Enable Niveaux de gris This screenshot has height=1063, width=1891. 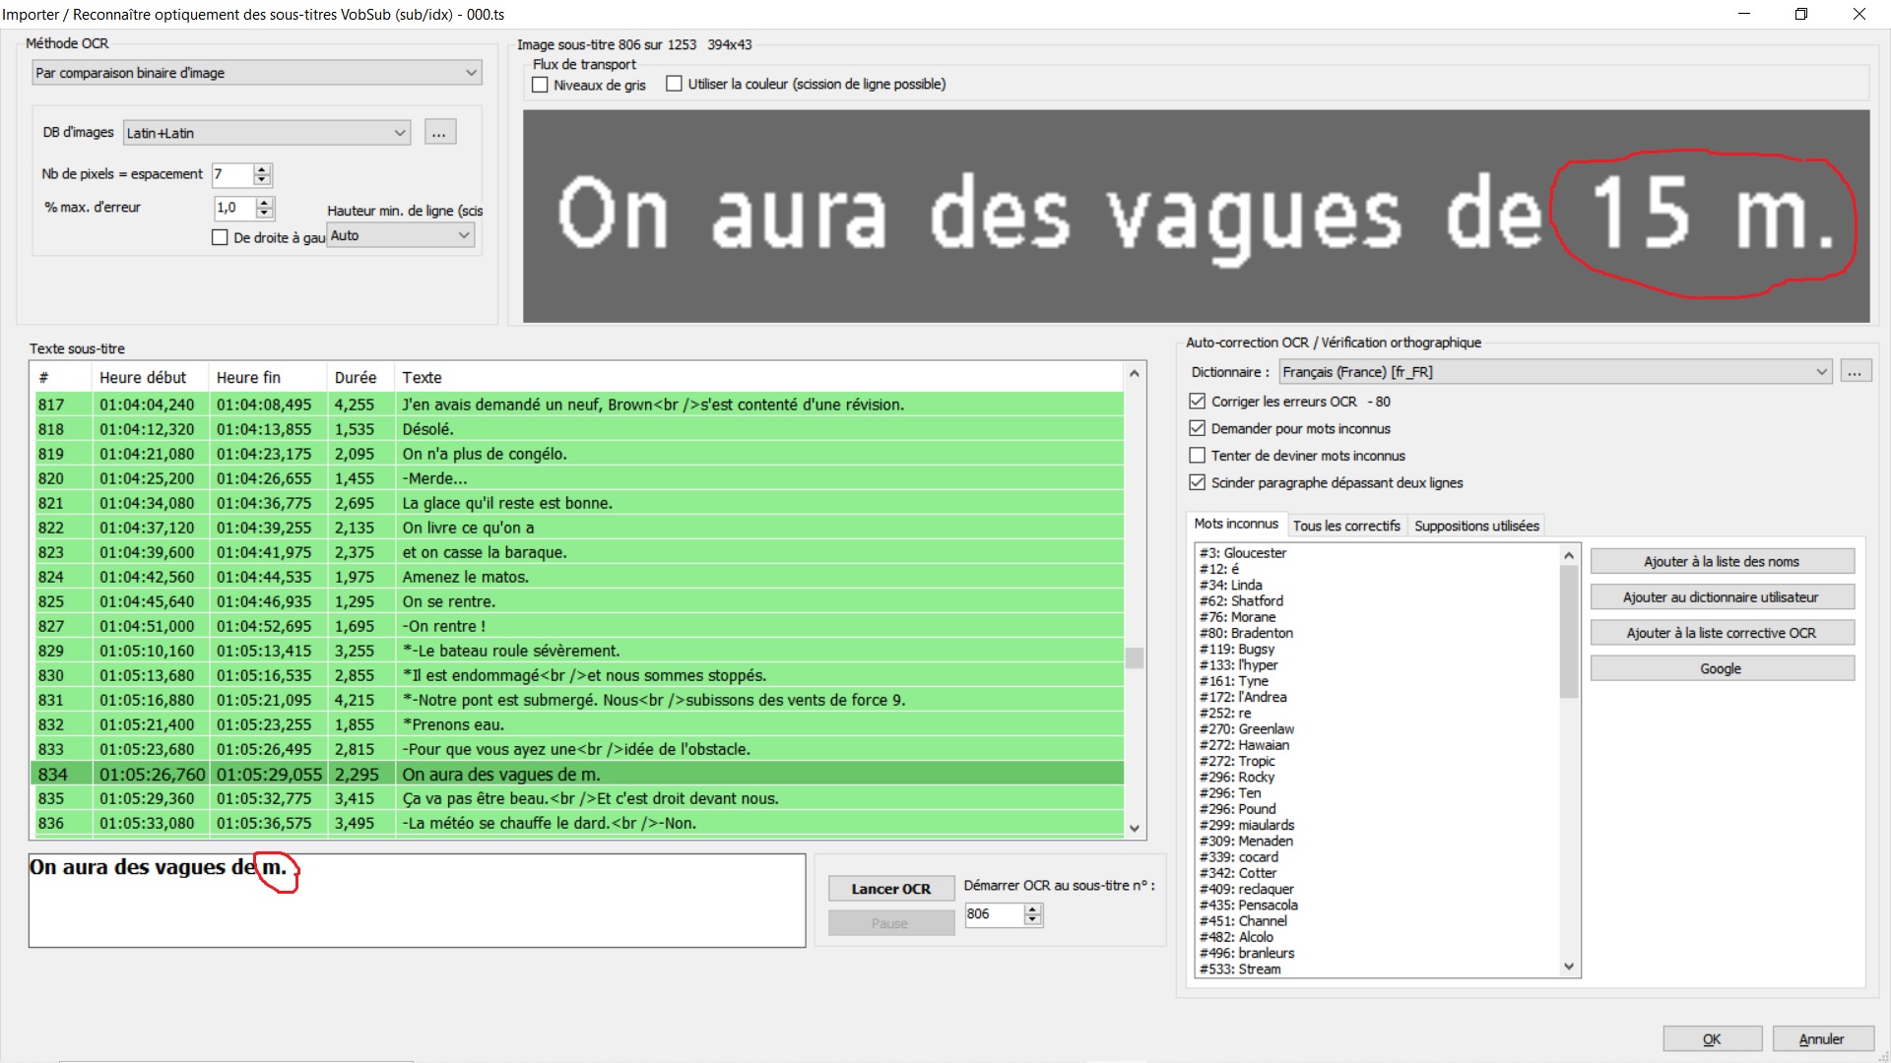pos(539,84)
